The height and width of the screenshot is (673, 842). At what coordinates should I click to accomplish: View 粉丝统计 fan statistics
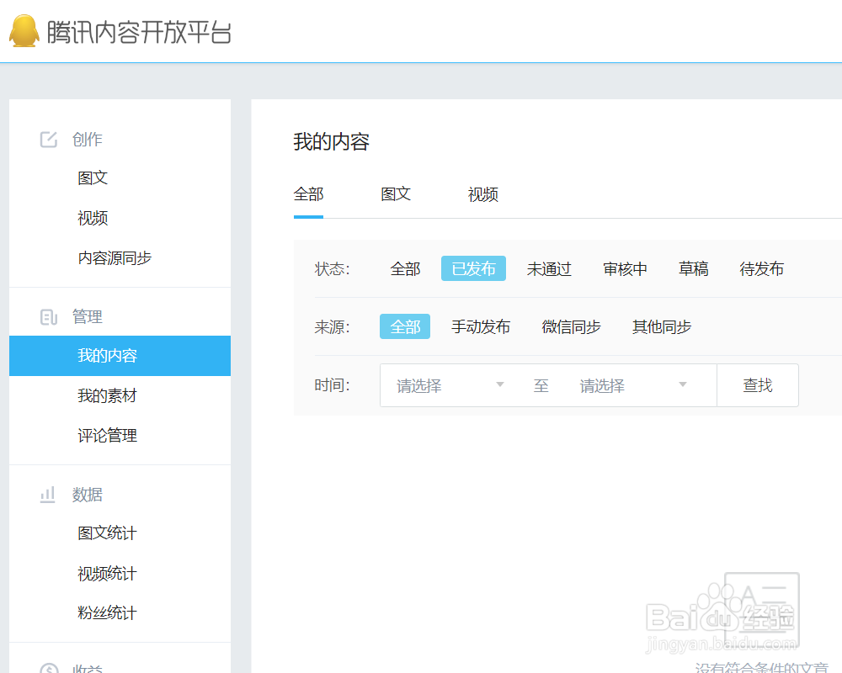106,612
